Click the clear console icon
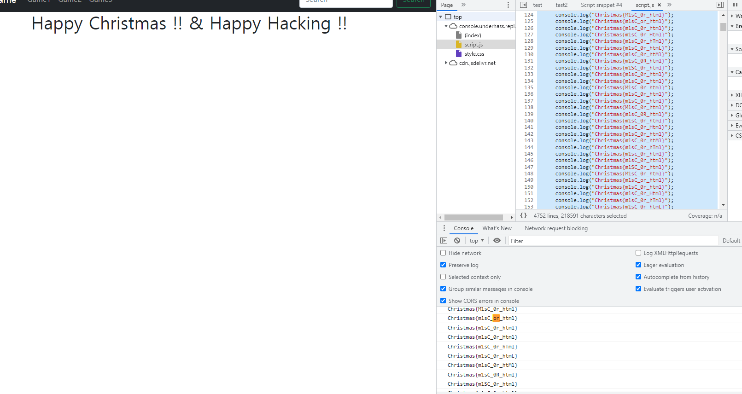The height and width of the screenshot is (394, 742). [x=457, y=241]
